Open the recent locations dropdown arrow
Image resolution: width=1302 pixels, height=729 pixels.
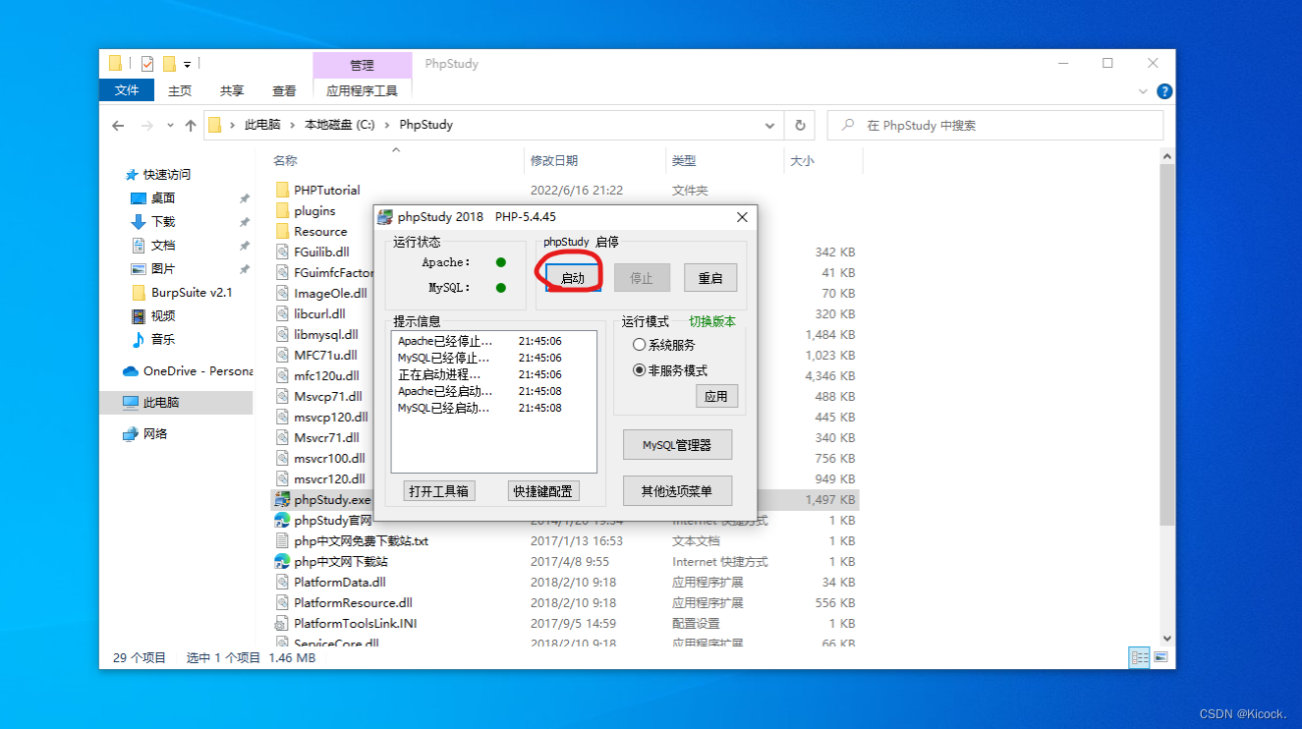[169, 126]
